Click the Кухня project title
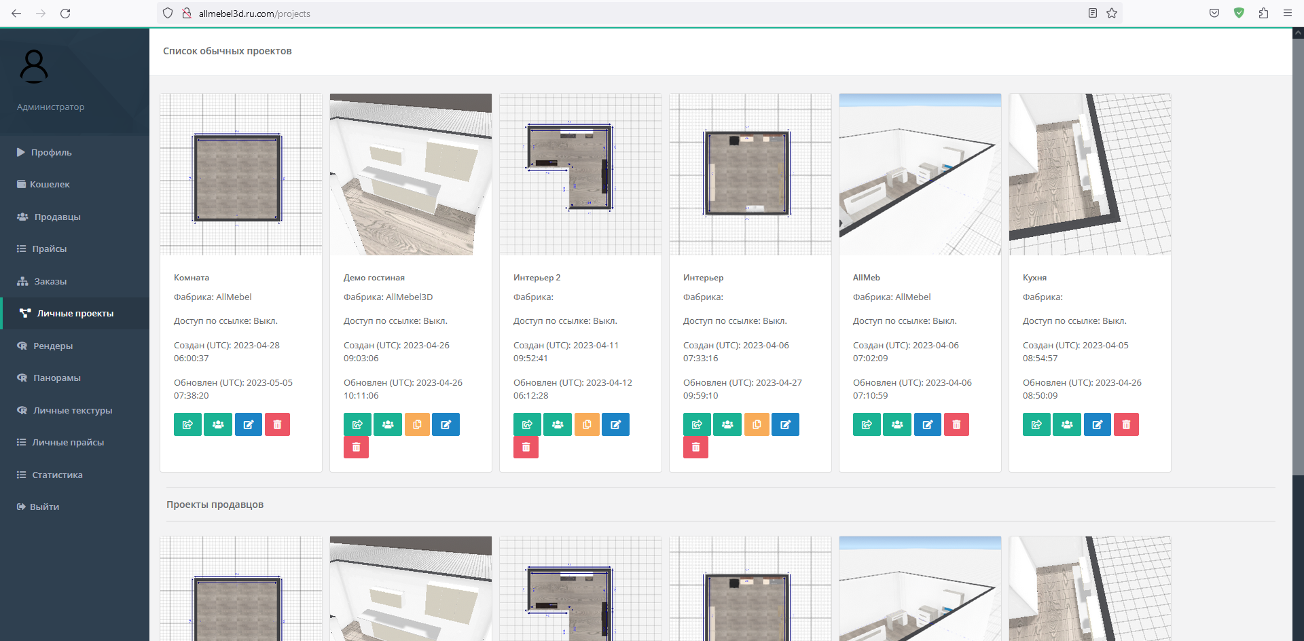This screenshot has height=641, width=1304. point(1035,278)
